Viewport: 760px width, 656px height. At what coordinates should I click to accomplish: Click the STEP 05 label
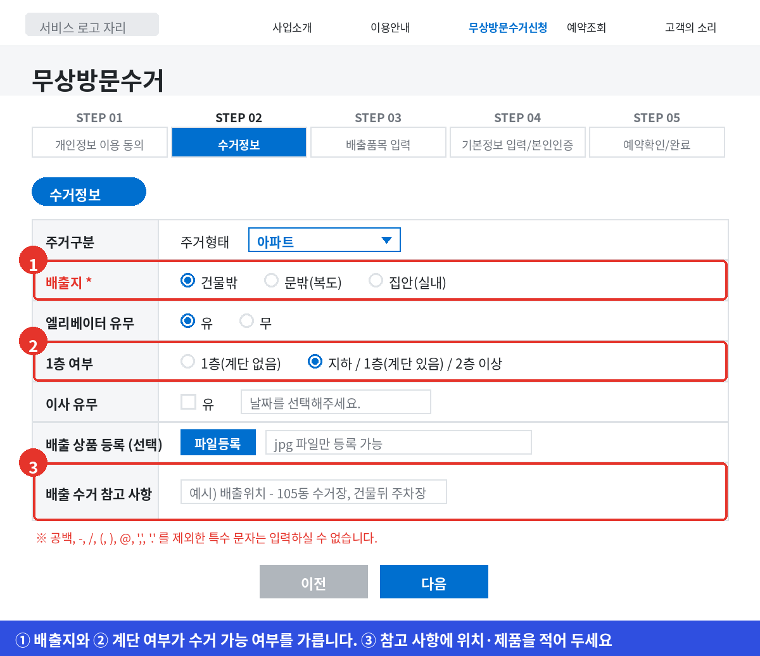pos(657,118)
